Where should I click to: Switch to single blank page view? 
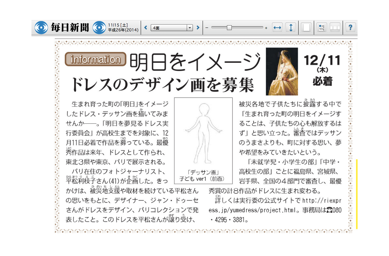[x=306, y=28]
